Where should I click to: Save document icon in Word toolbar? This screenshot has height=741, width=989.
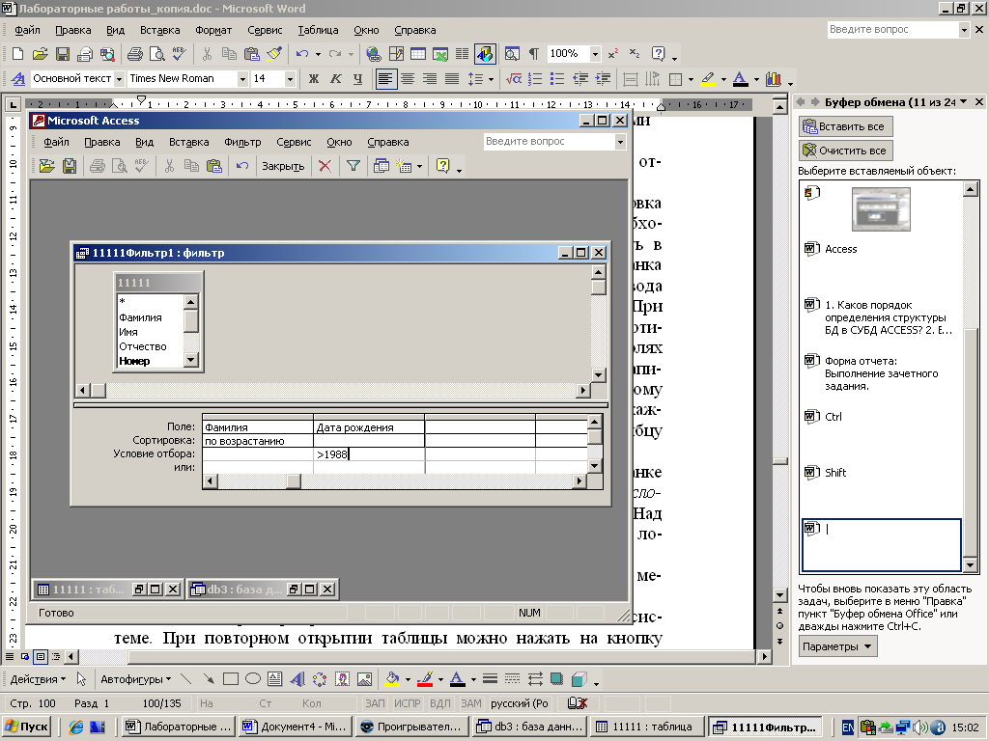point(63,54)
